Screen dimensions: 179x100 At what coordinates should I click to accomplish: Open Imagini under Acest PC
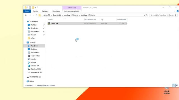click(x=33, y=59)
